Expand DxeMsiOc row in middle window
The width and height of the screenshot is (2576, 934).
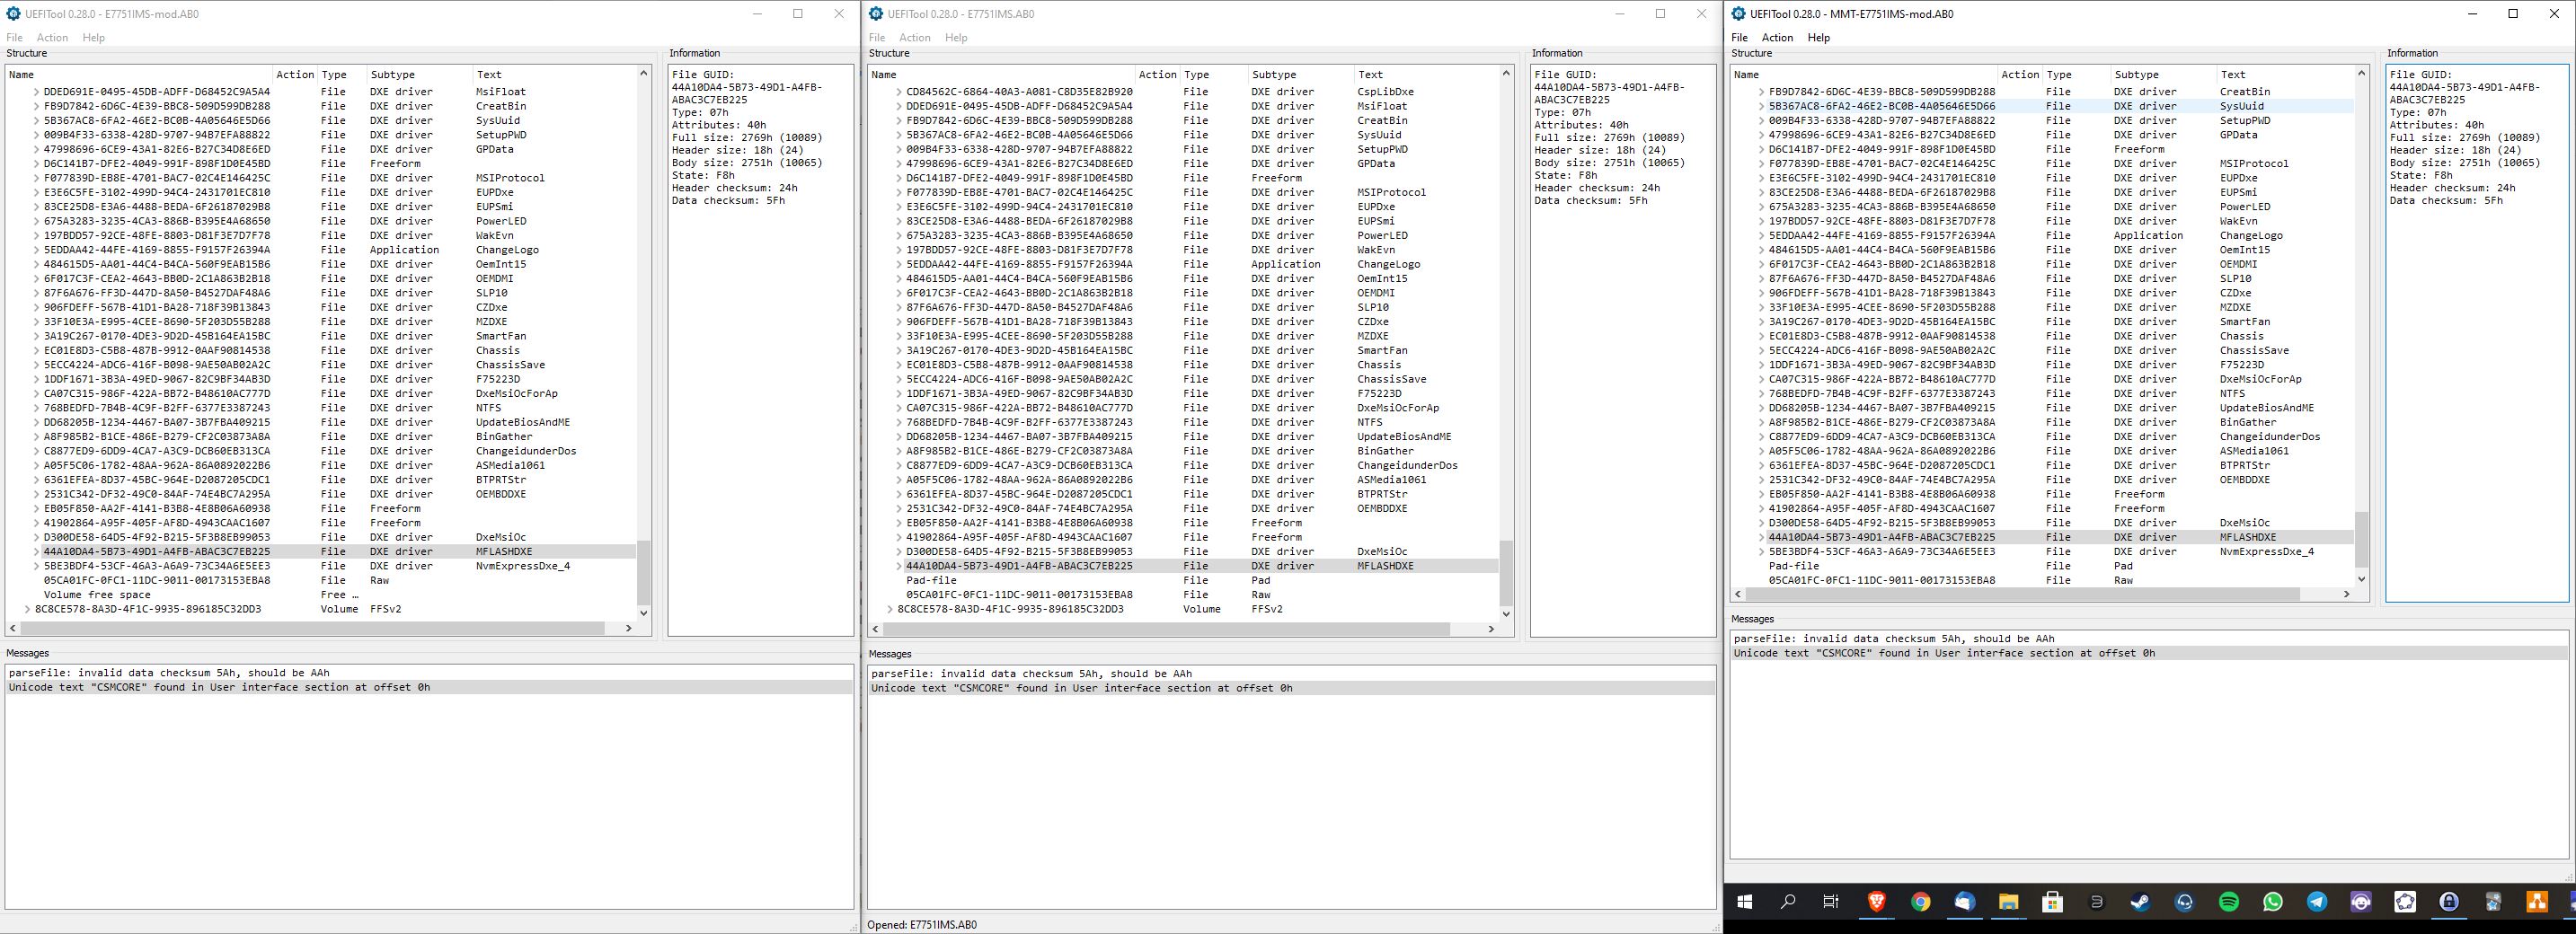[x=900, y=552]
